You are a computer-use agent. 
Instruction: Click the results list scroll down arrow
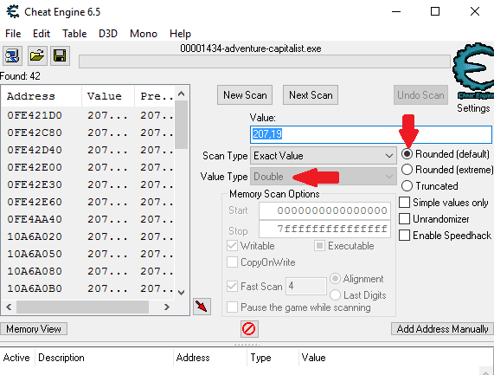tap(181, 293)
